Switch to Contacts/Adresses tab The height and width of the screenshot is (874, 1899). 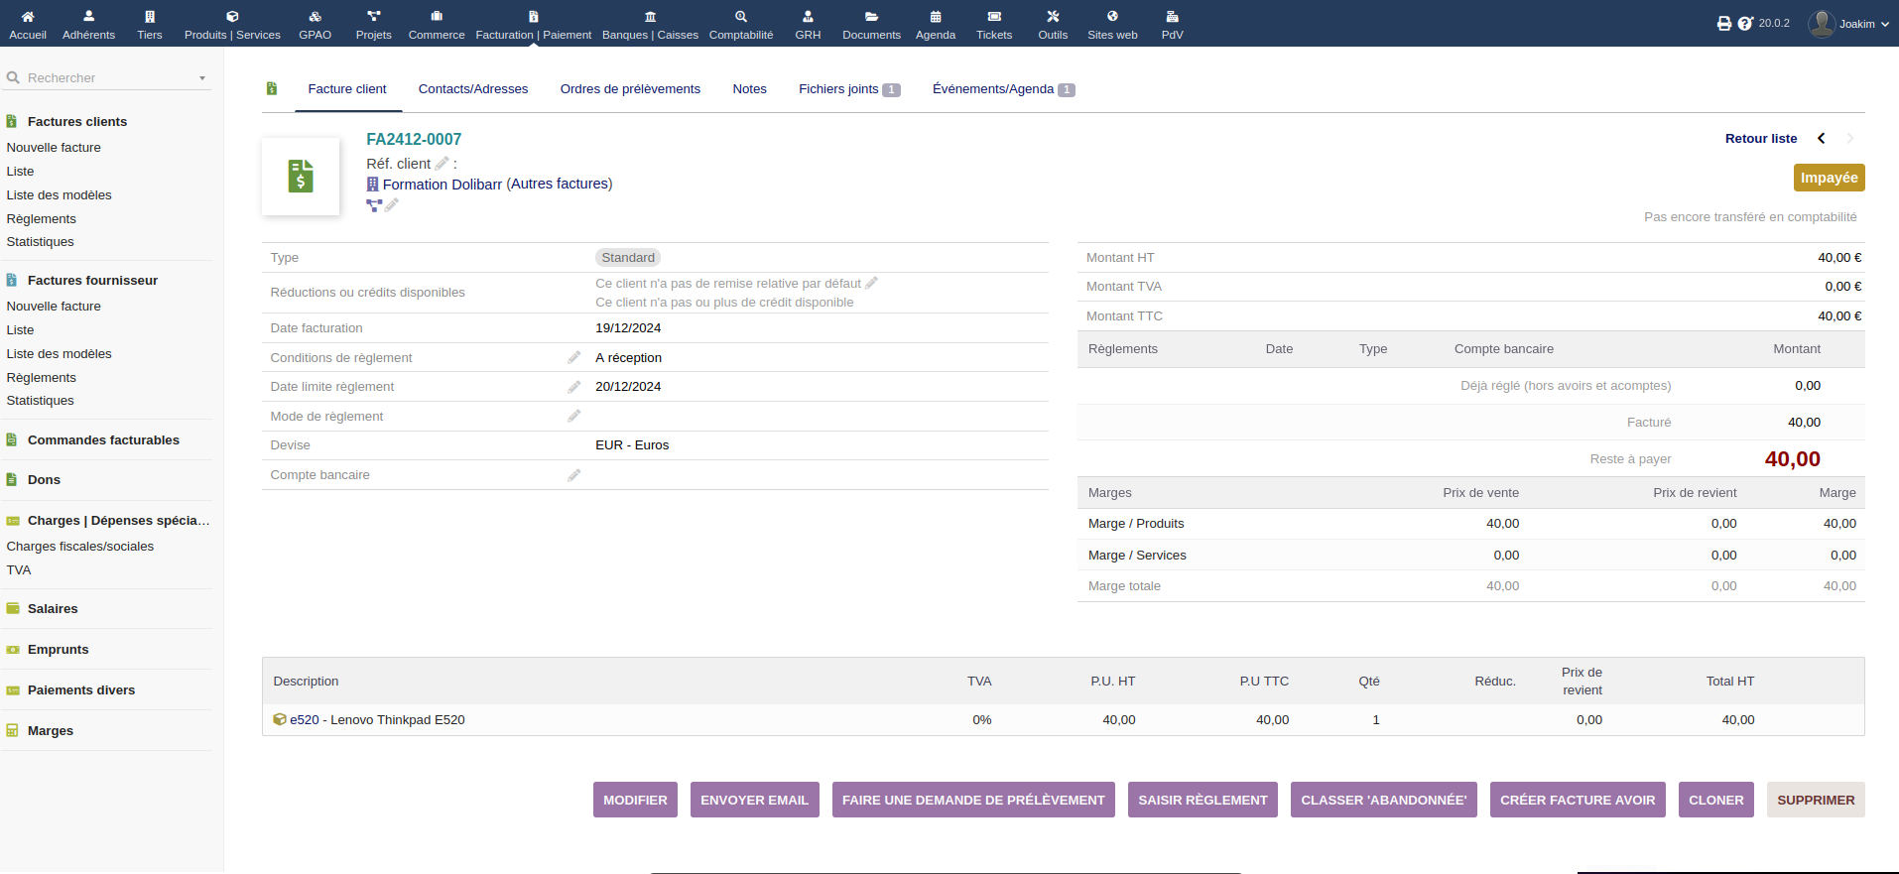(x=473, y=89)
